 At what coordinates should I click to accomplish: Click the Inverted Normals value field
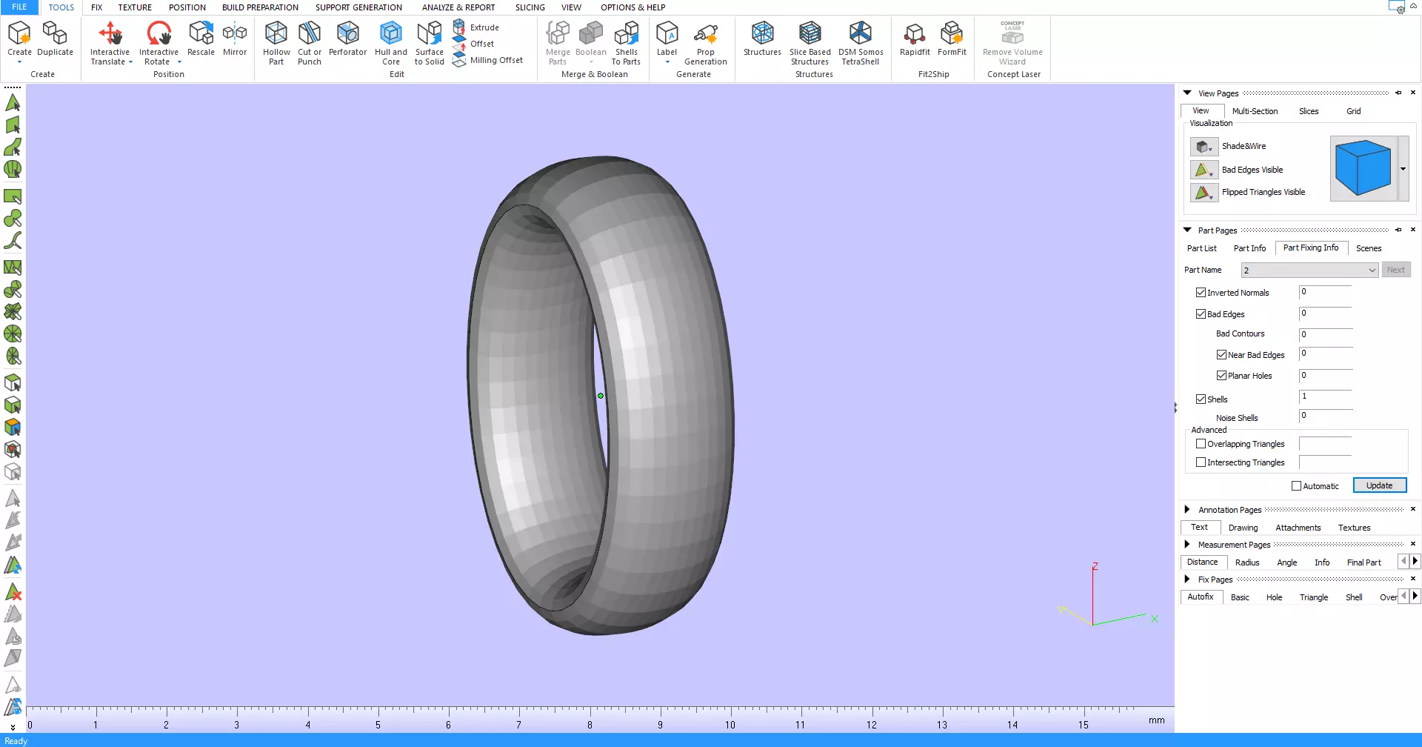pos(1325,293)
